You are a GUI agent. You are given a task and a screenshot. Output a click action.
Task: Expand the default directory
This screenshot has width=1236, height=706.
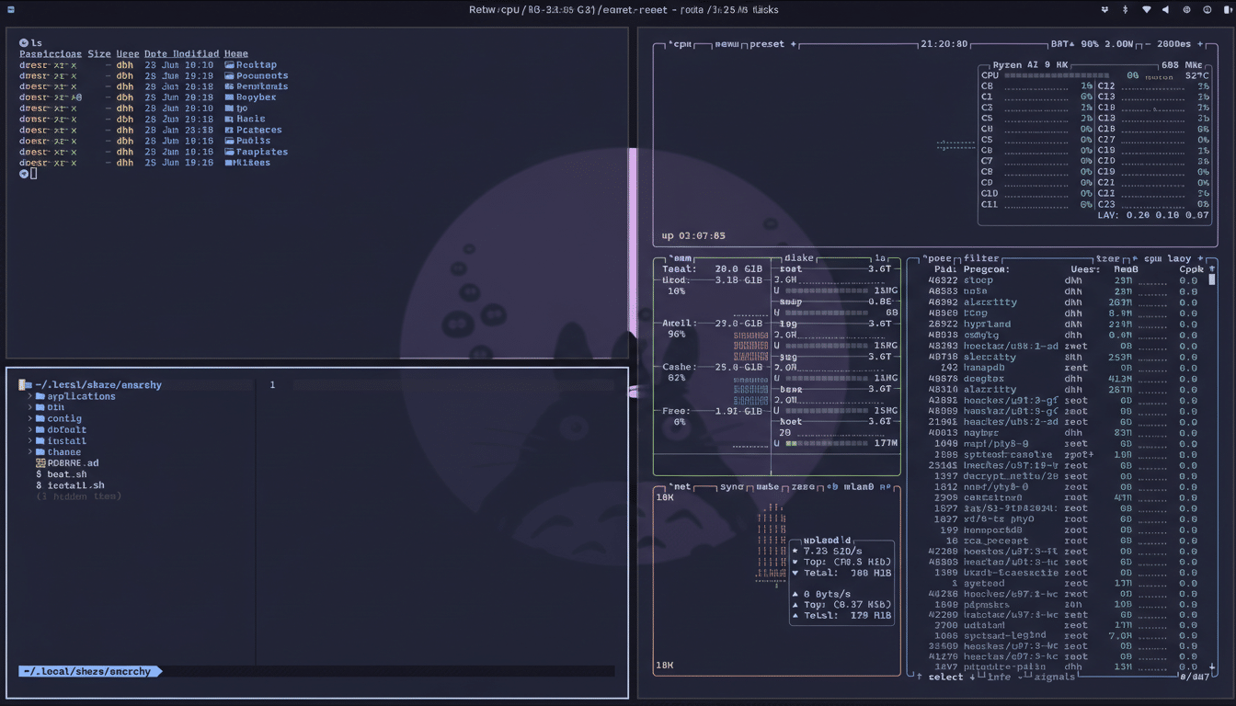[x=32, y=429]
